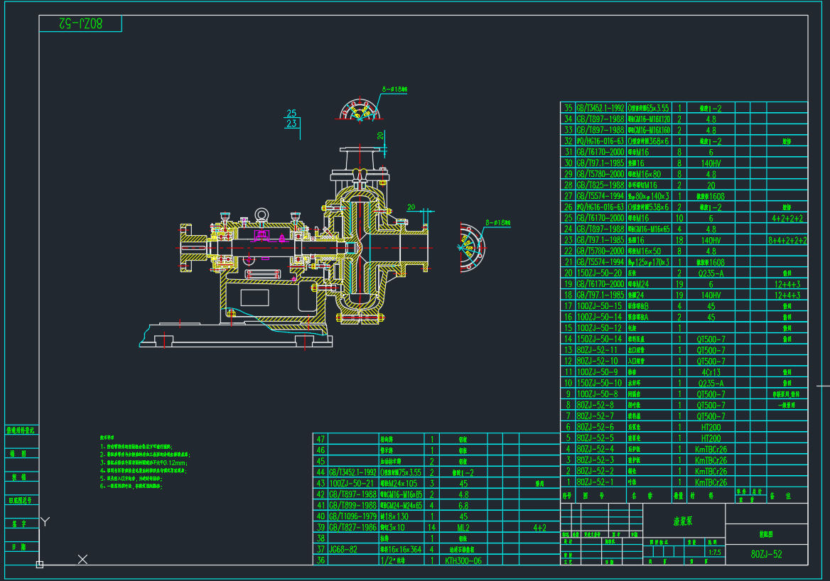Click the mirrored 80ZJ-52 label at top-left
This screenshot has width=830, height=581.
[80, 23]
